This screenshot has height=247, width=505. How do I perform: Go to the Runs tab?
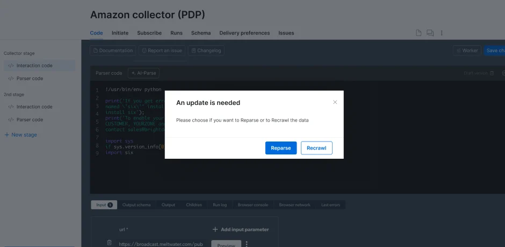pos(177,33)
